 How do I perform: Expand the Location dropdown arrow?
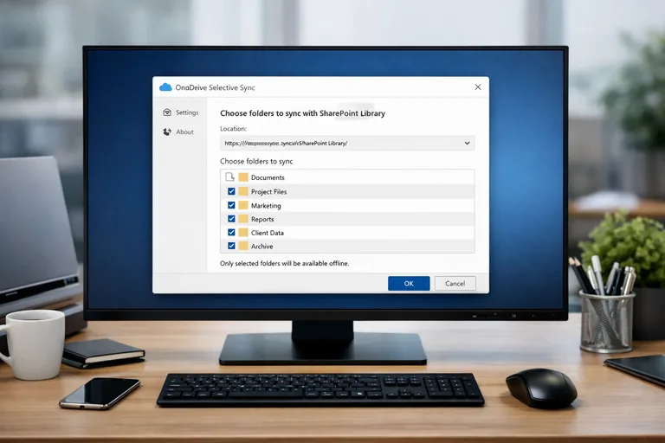[467, 144]
